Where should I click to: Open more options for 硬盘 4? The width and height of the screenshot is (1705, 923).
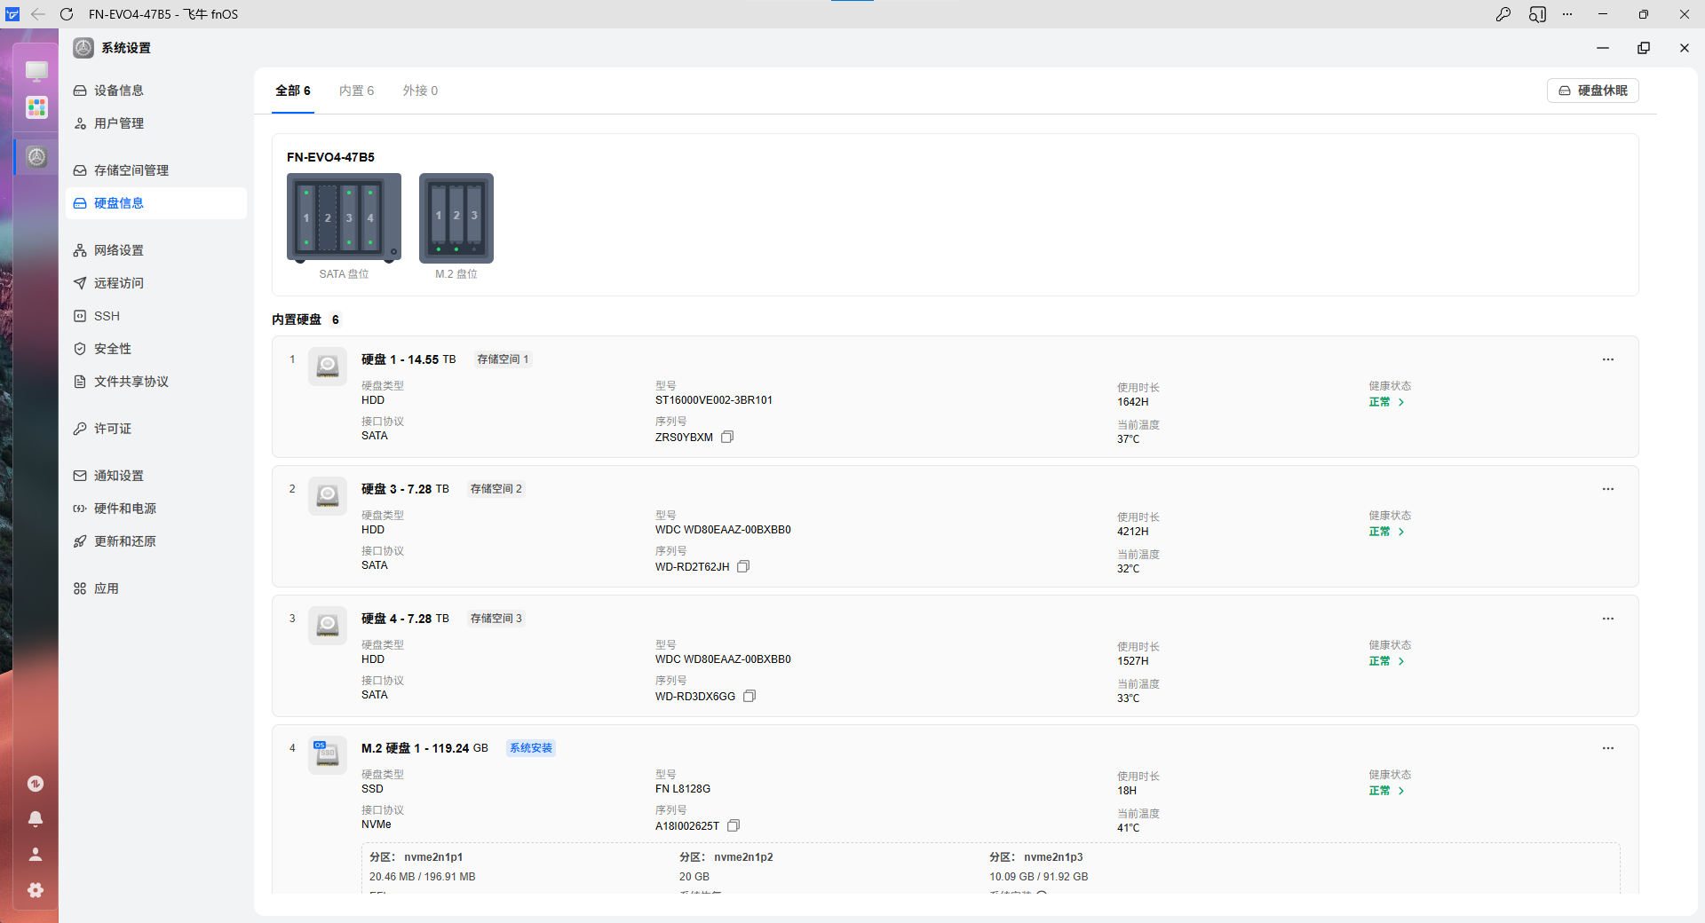click(1608, 619)
